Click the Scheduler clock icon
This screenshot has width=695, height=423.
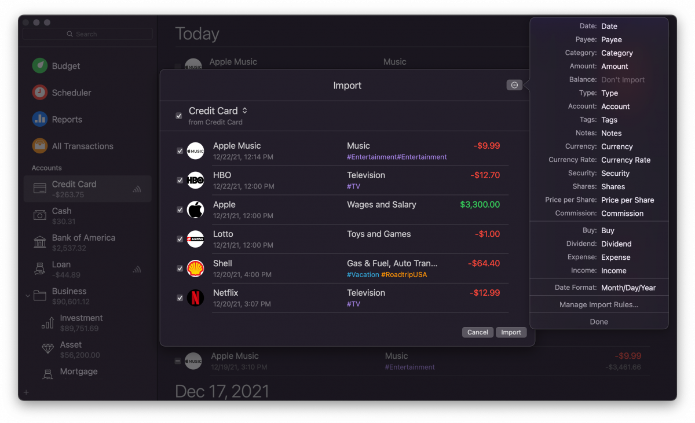[x=39, y=93]
